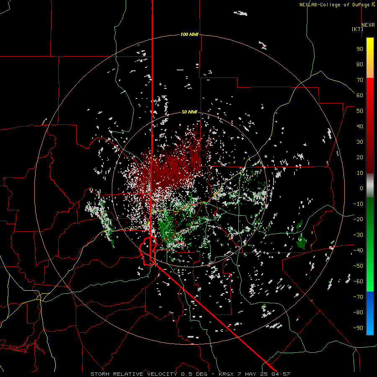Viewport: 377px width, 377px height.
Task: Click the 30 value on the velocity scale
Action: tap(360, 142)
